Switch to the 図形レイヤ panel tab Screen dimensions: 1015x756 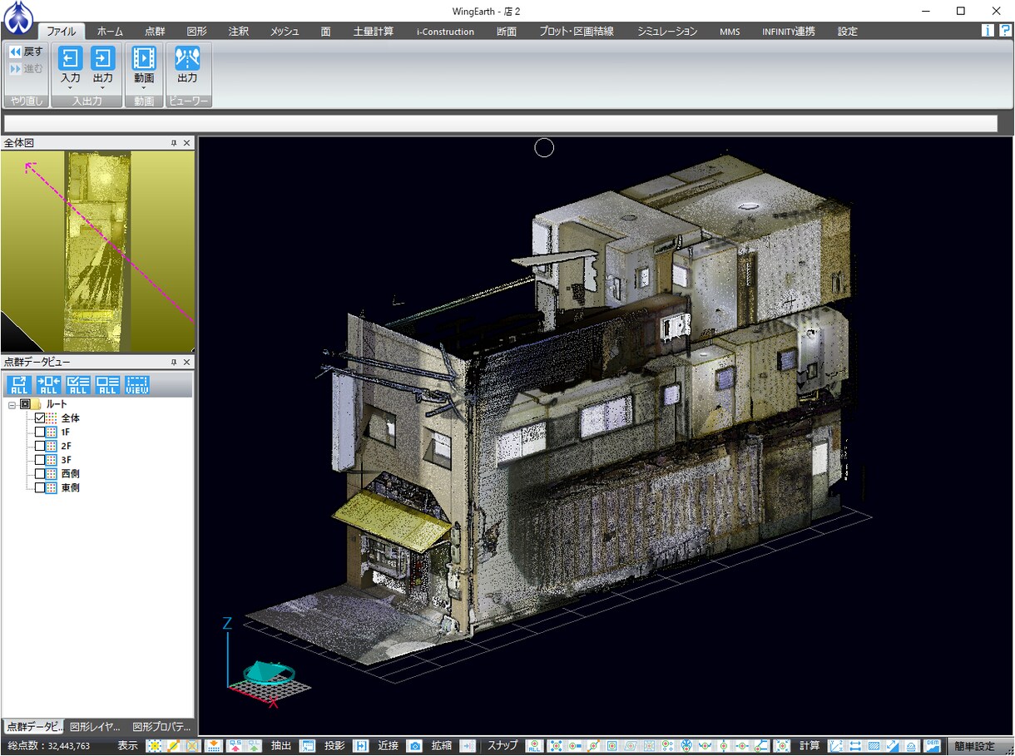point(95,726)
